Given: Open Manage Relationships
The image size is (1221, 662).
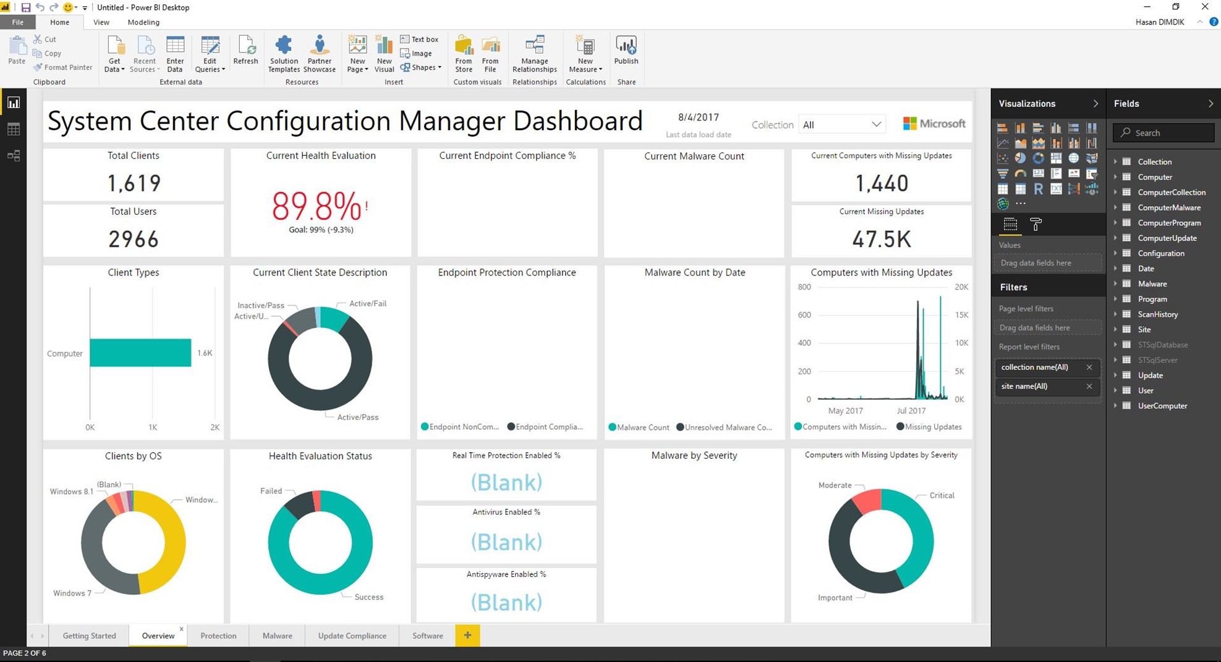Looking at the screenshot, I should (x=535, y=54).
